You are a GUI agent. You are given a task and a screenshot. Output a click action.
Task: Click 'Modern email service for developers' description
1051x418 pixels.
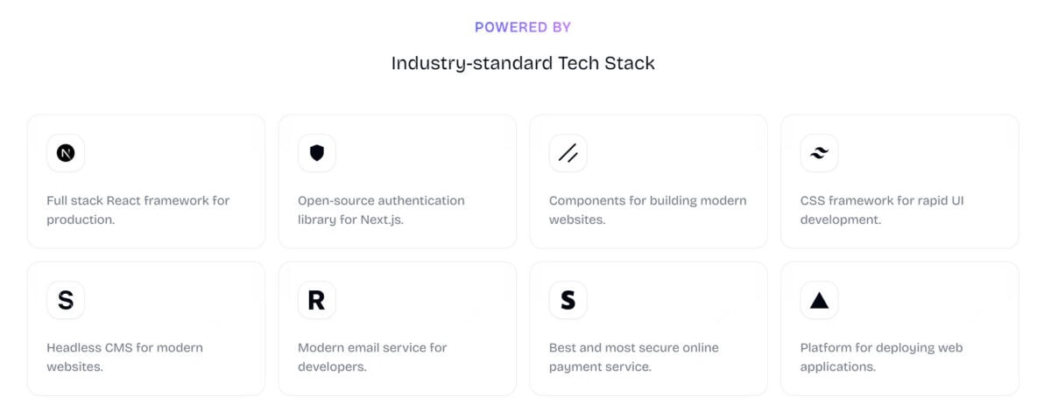[372, 357]
